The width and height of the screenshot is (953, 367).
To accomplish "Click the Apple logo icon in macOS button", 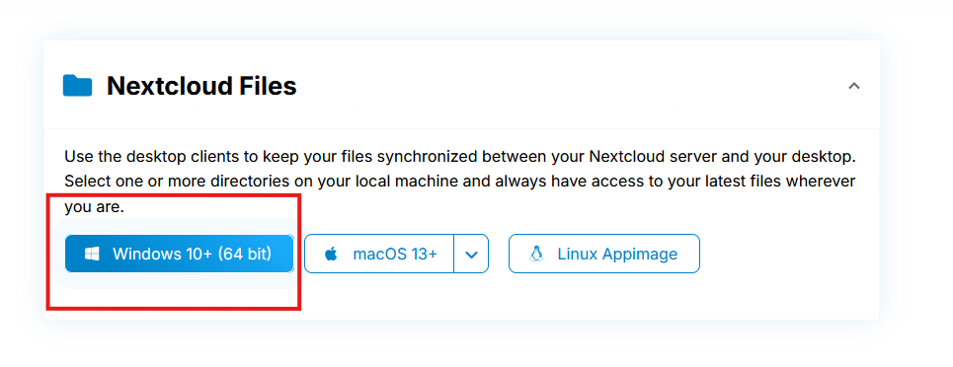I will (x=331, y=254).
